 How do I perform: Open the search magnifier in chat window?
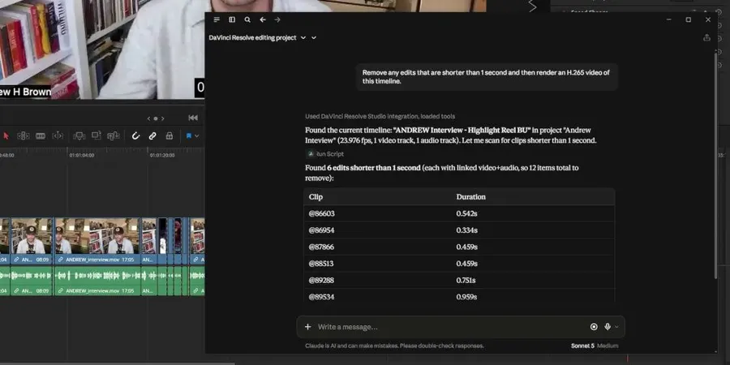click(x=247, y=19)
